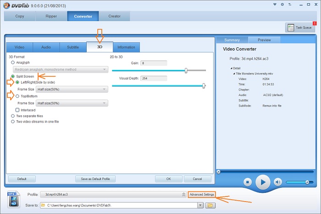Switch to the Copy mode tab
This screenshot has width=321, height=214.
[20, 16]
